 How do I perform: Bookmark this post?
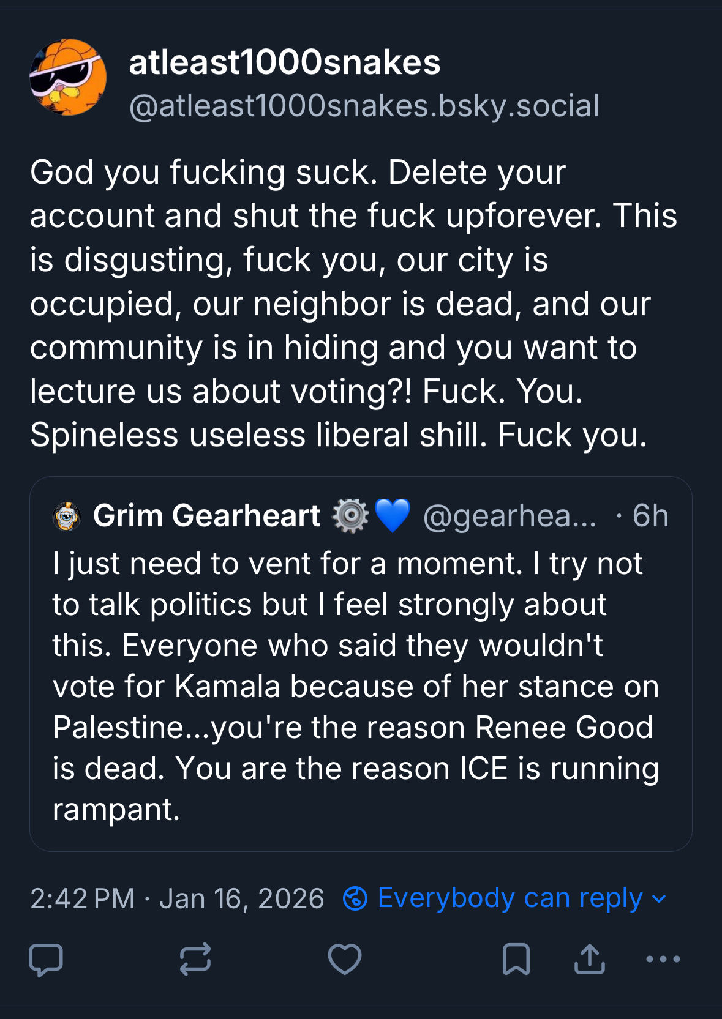pos(516,959)
